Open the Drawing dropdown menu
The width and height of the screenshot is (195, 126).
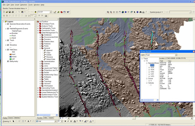pyautogui.click(x=7, y=121)
